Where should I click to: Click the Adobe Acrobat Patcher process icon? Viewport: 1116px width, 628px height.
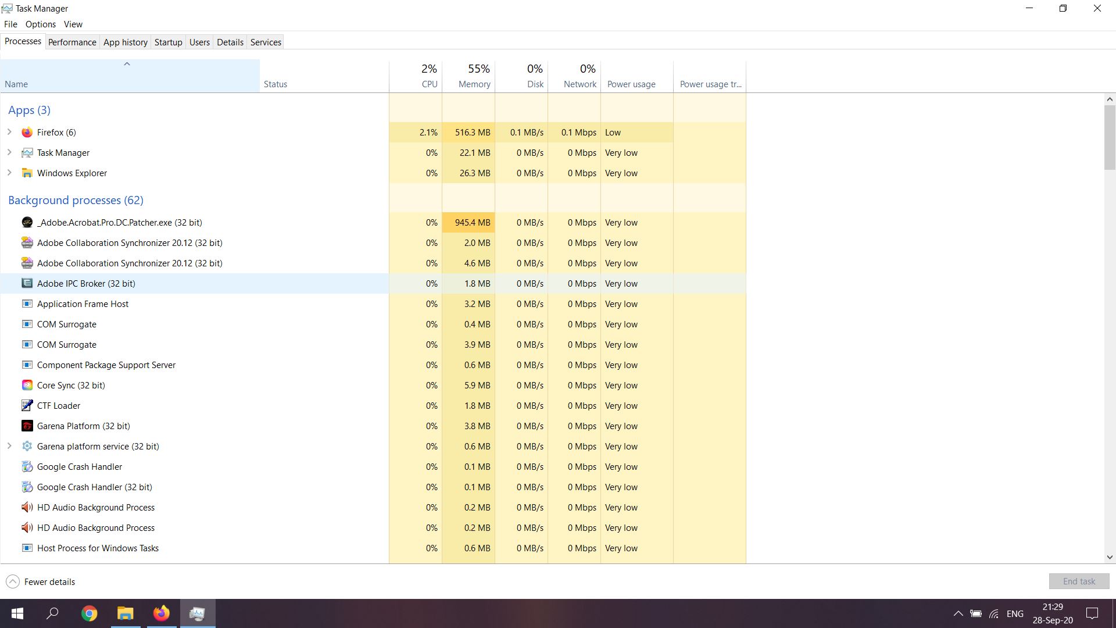[27, 223]
